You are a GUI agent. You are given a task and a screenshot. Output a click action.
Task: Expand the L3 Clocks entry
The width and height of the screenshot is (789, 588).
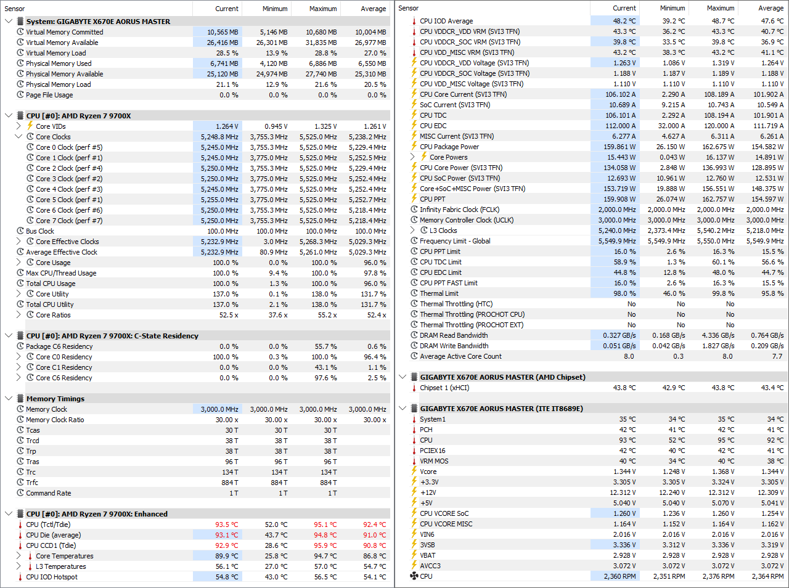412,231
